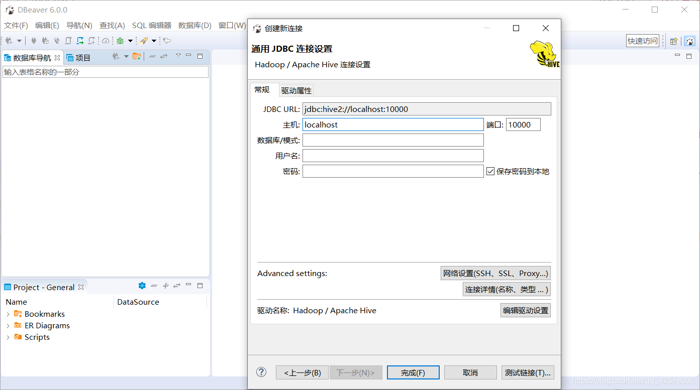Close the Project - General tab

pos(81,287)
